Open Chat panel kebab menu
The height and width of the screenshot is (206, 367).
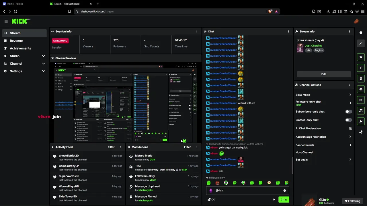tap(288, 31)
